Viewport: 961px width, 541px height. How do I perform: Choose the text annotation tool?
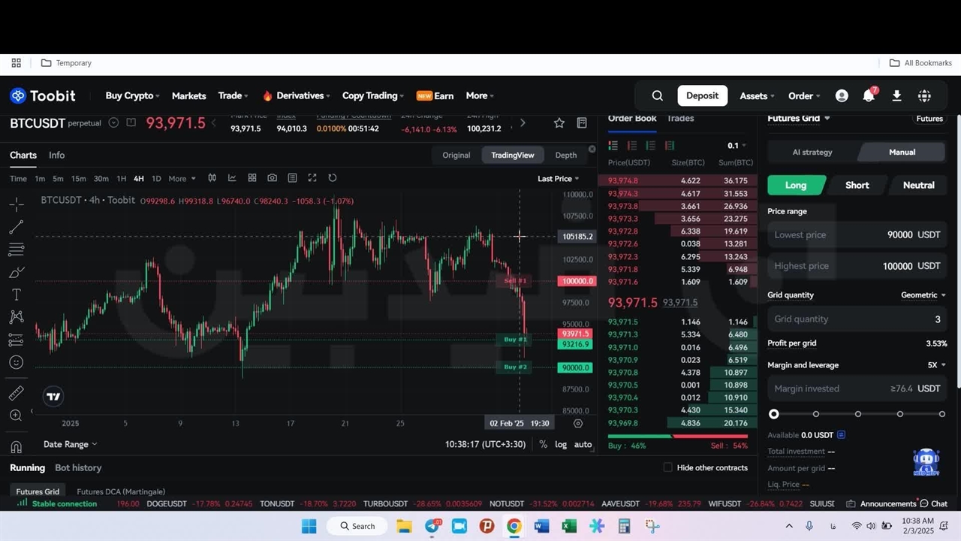coord(16,295)
